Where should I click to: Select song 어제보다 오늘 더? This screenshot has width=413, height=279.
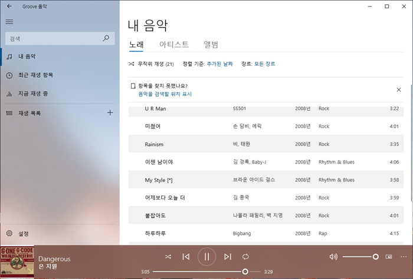(266, 198)
